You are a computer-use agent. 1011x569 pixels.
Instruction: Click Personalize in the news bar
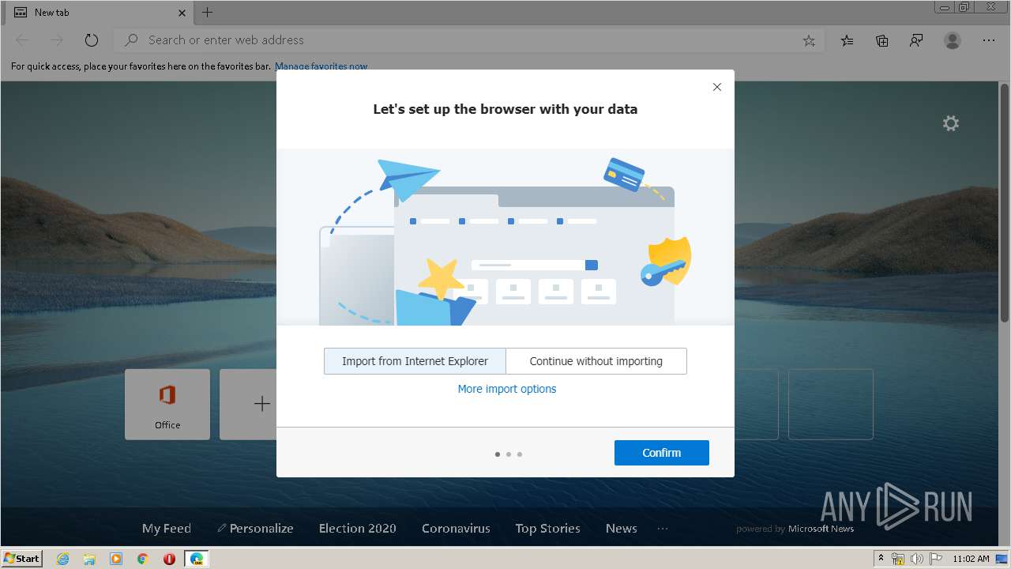(x=255, y=529)
